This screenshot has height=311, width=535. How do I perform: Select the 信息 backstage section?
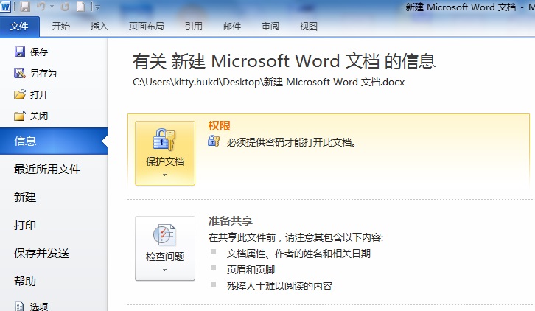coord(54,141)
